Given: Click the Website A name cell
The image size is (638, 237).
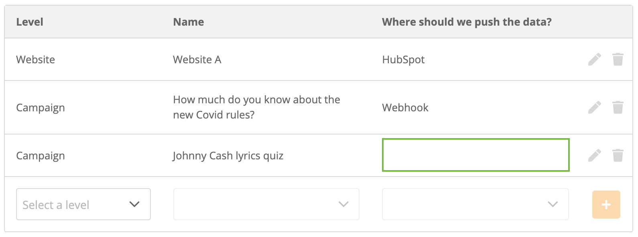Looking at the screenshot, I should (x=197, y=60).
